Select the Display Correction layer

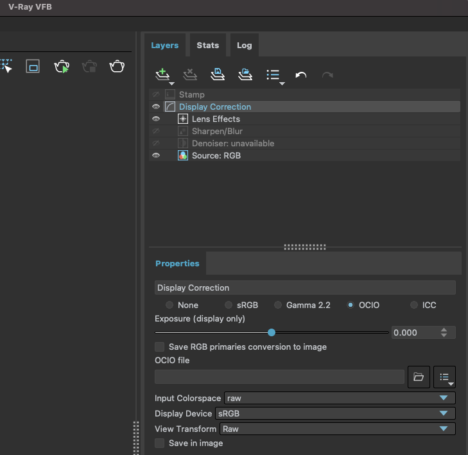click(x=304, y=107)
